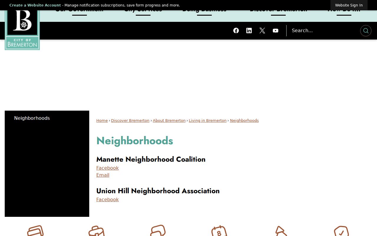Click the search magnifier button
This screenshot has height=236, width=377.
pyautogui.click(x=366, y=31)
